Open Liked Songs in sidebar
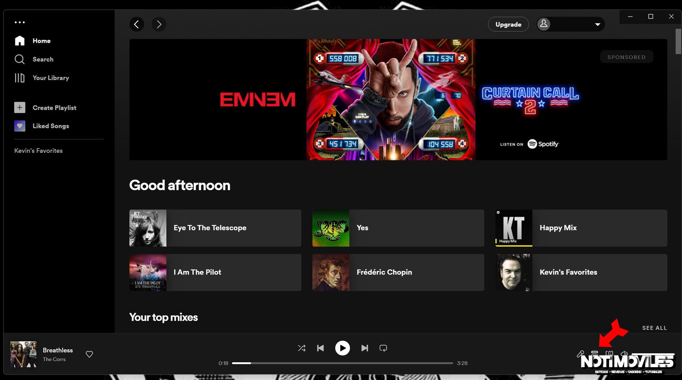Viewport: 682px width, 380px height. [50, 126]
